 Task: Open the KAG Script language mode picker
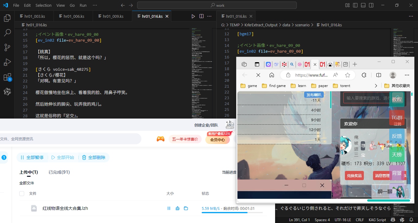coord(377,220)
